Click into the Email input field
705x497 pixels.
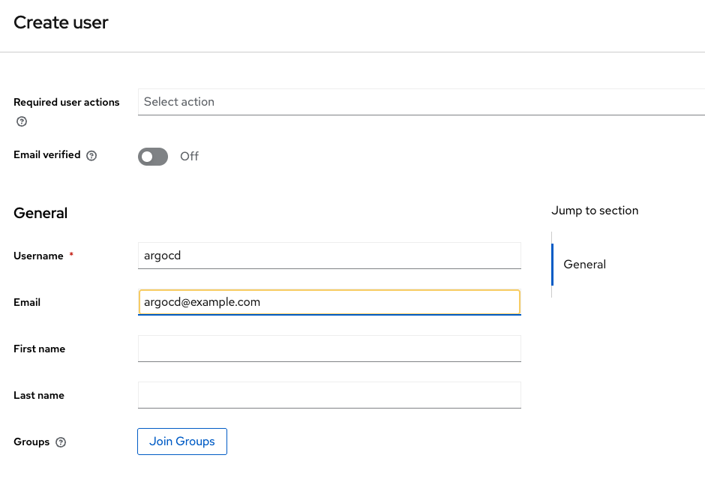[329, 302]
